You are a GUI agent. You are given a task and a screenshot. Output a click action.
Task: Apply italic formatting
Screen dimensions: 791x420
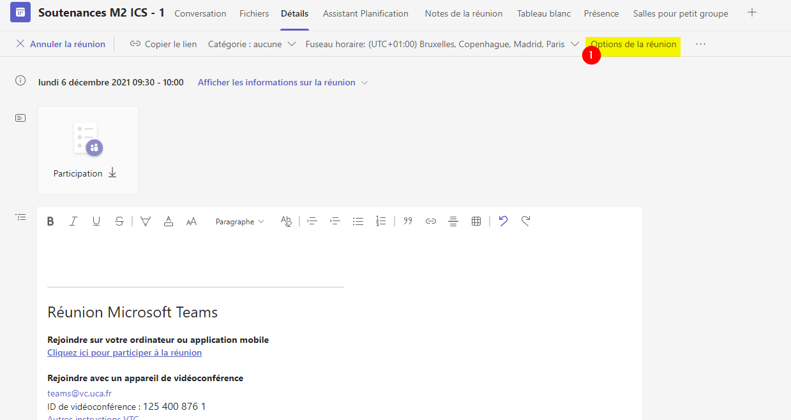click(73, 221)
